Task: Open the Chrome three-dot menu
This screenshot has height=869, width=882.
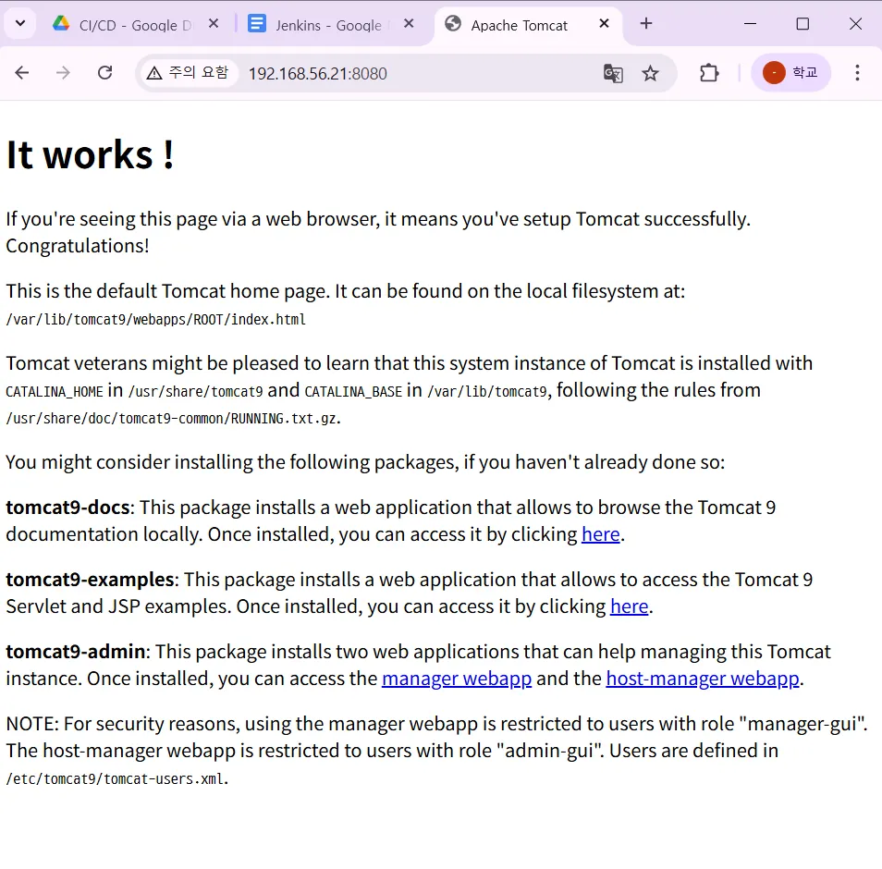Action: pyautogui.click(x=857, y=72)
